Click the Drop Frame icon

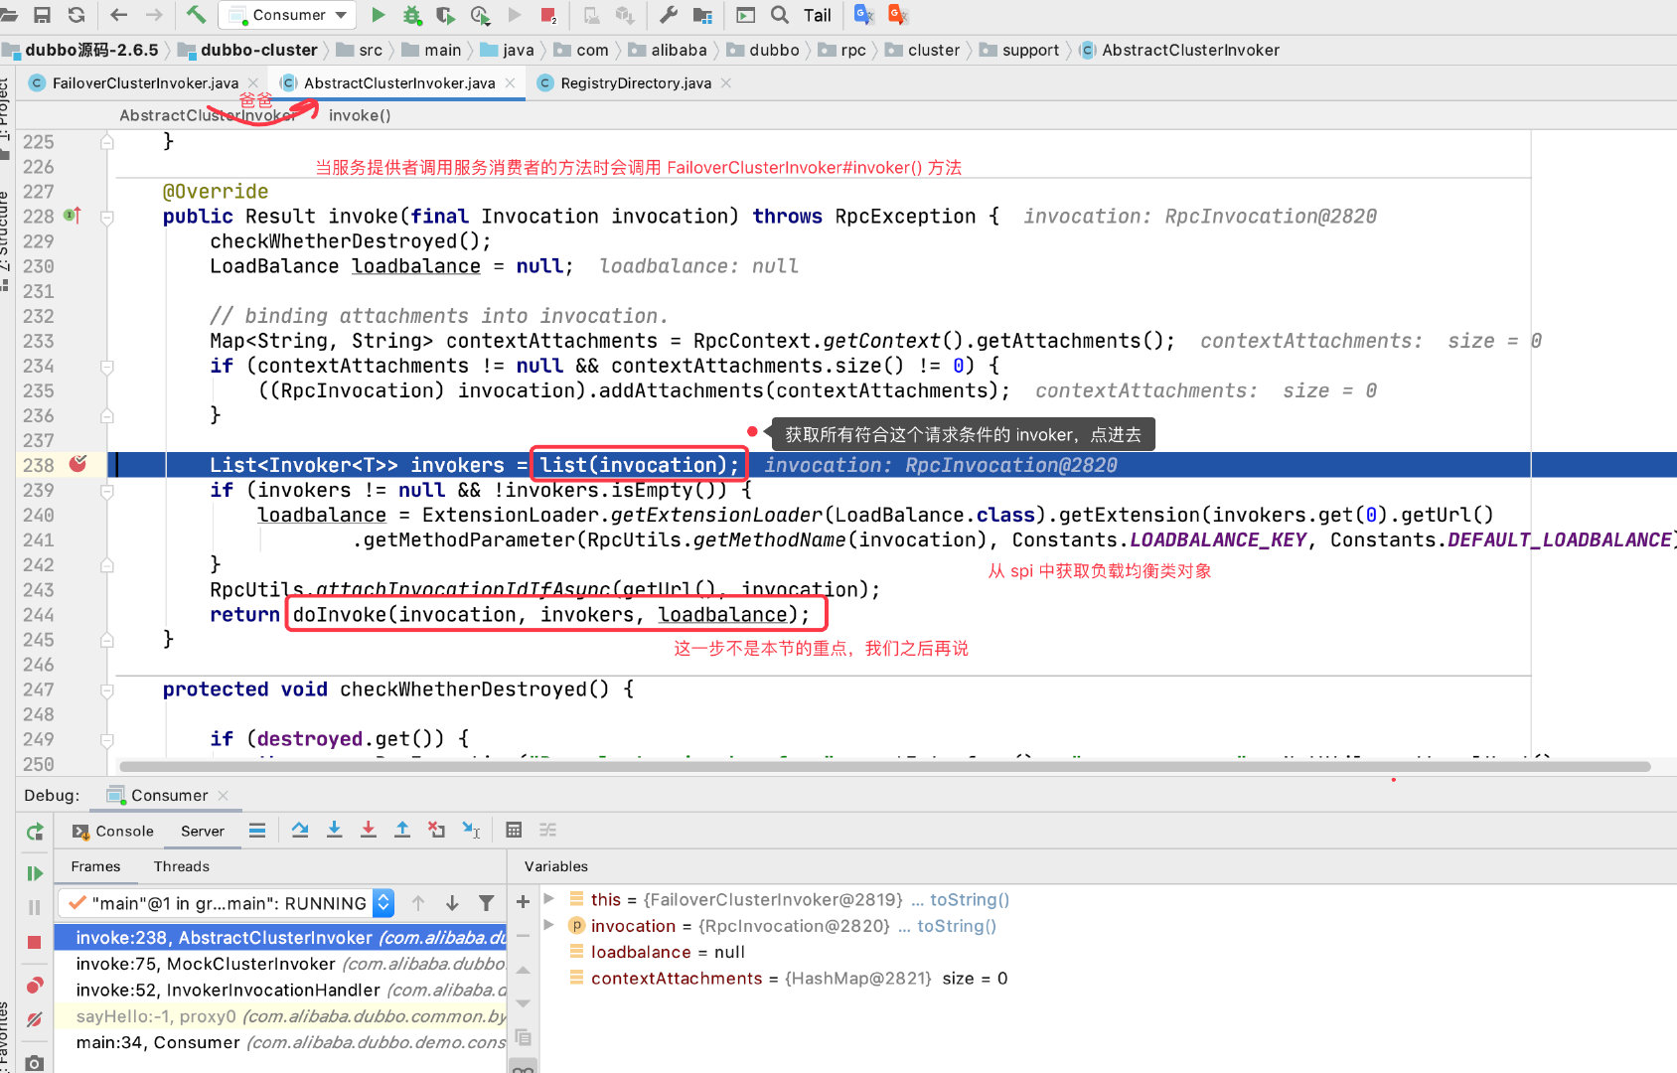(x=436, y=830)
